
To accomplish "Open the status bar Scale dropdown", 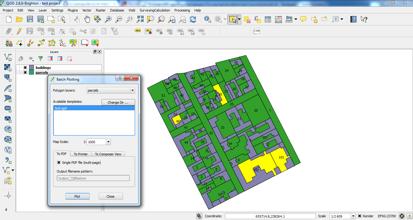I will pos(353,216).
